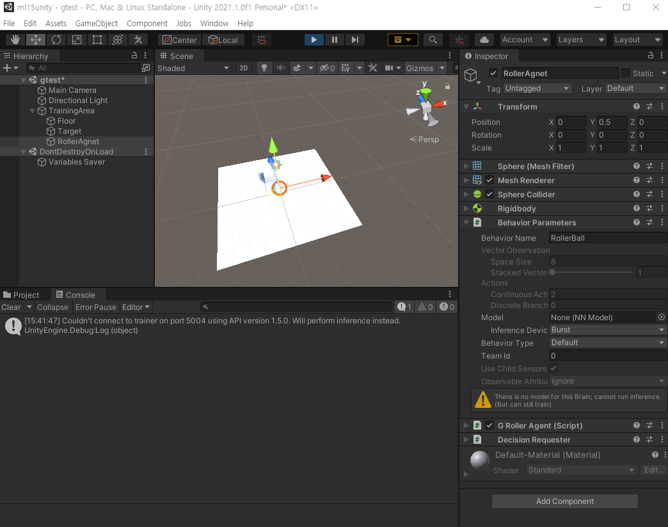
Task: Toggle grid snapping icon in toolbar
Action: [x=262, y=40]
